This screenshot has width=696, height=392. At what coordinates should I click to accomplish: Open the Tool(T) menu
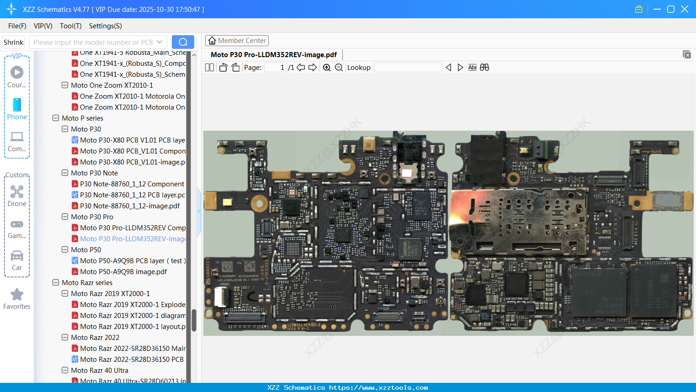pos(70,26)
